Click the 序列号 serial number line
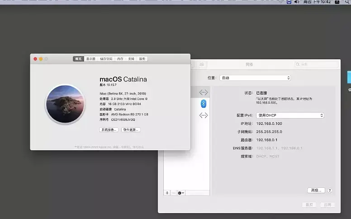This screenshot has height=219, width=351. [x=117, y=120]
